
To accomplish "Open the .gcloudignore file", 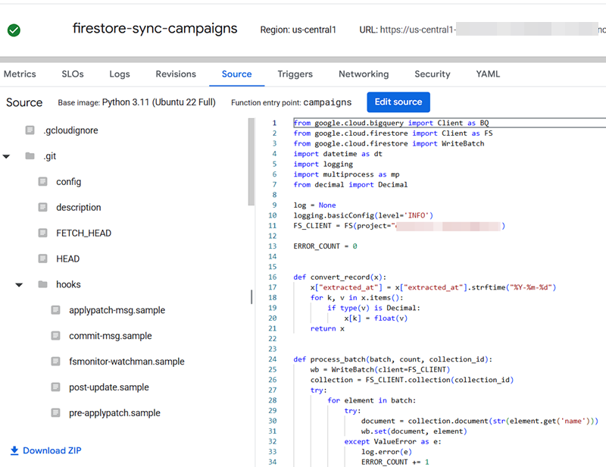I will coord(70,130).
